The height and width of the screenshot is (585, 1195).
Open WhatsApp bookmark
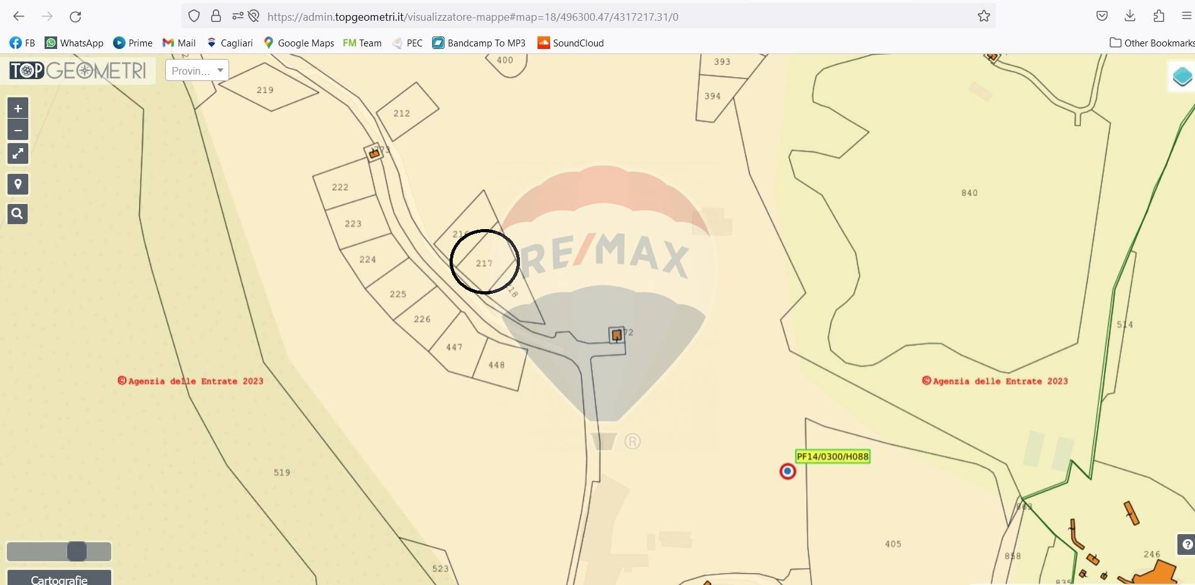74,43
